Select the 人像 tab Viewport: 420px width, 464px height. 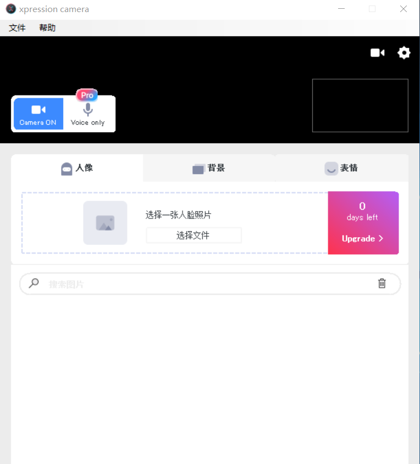point(77,168)
